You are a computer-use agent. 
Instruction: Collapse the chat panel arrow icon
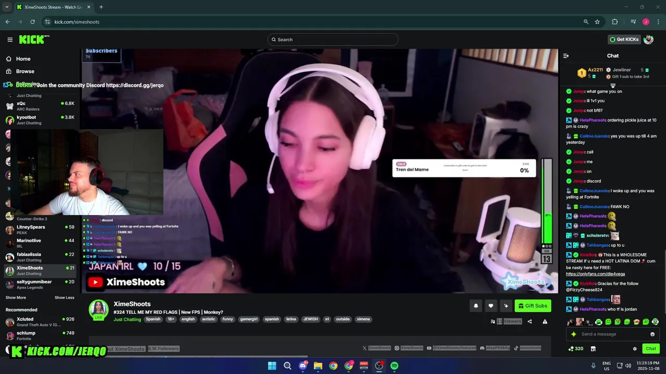point(566,56)
